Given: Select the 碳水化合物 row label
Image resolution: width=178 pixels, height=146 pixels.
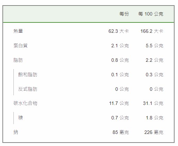Looking at the screenshot, I should point(25,103).
